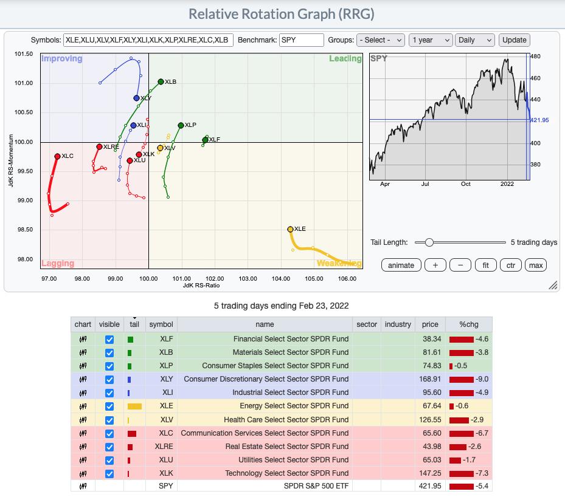
Task: Click the fit button
Action: point(486,266)
